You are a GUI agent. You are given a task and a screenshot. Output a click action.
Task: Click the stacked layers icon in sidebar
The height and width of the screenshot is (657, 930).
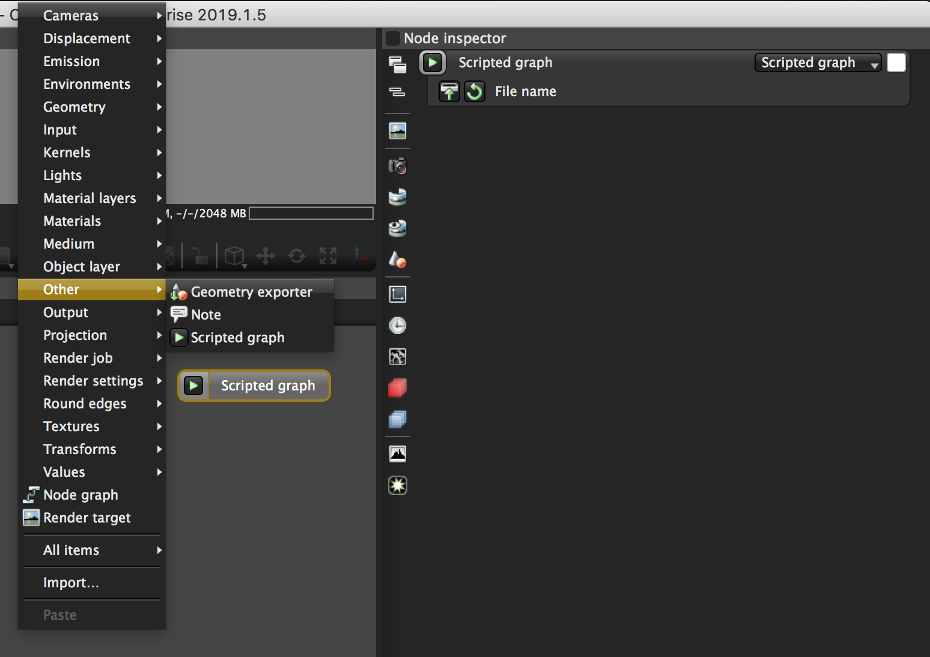397,419
